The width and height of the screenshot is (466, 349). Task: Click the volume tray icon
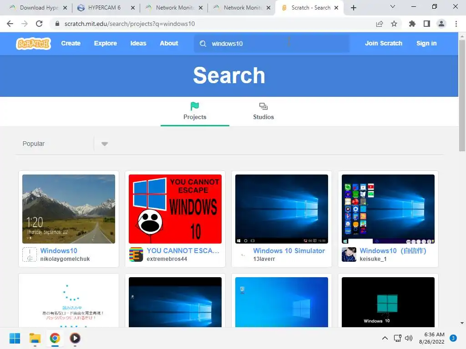(x=409, y=338)
